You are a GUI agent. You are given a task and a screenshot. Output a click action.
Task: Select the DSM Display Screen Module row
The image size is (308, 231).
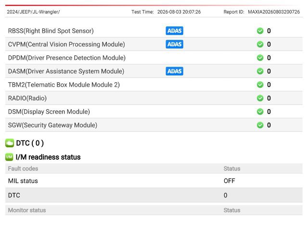pos(154,112)
